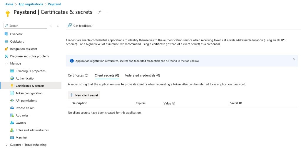
Task: Click the Secret ID column header
Action: click(236, 103)
